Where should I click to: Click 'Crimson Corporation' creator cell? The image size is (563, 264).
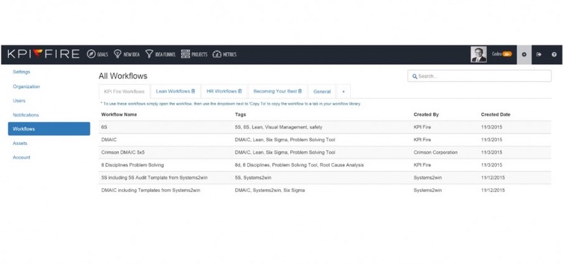coord(436,152)
